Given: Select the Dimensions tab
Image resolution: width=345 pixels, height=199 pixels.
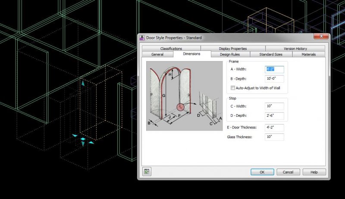Looking at the screenshot, I should (x=191, y=54).
